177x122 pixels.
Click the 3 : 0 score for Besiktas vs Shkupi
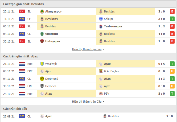point(162,19)
